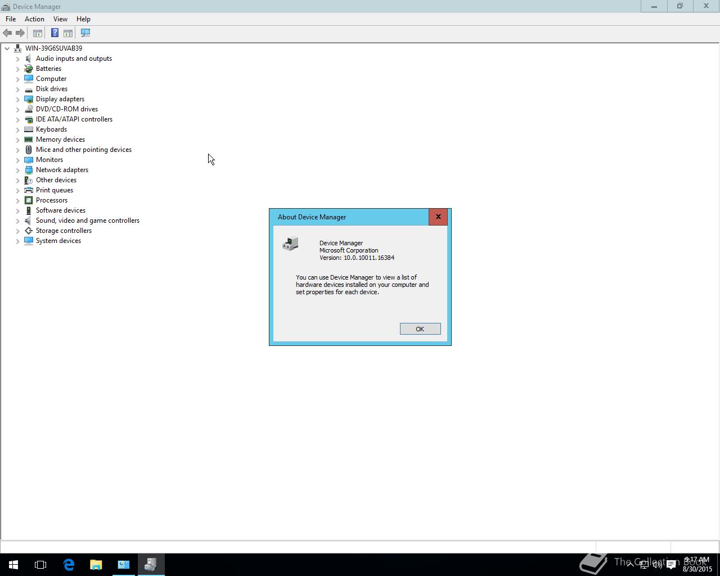Select the 'Memory devices' label
The image size is (720, 576).
tap(60, 139)
